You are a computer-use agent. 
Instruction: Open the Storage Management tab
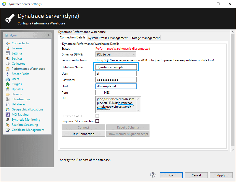pos(145,38)
